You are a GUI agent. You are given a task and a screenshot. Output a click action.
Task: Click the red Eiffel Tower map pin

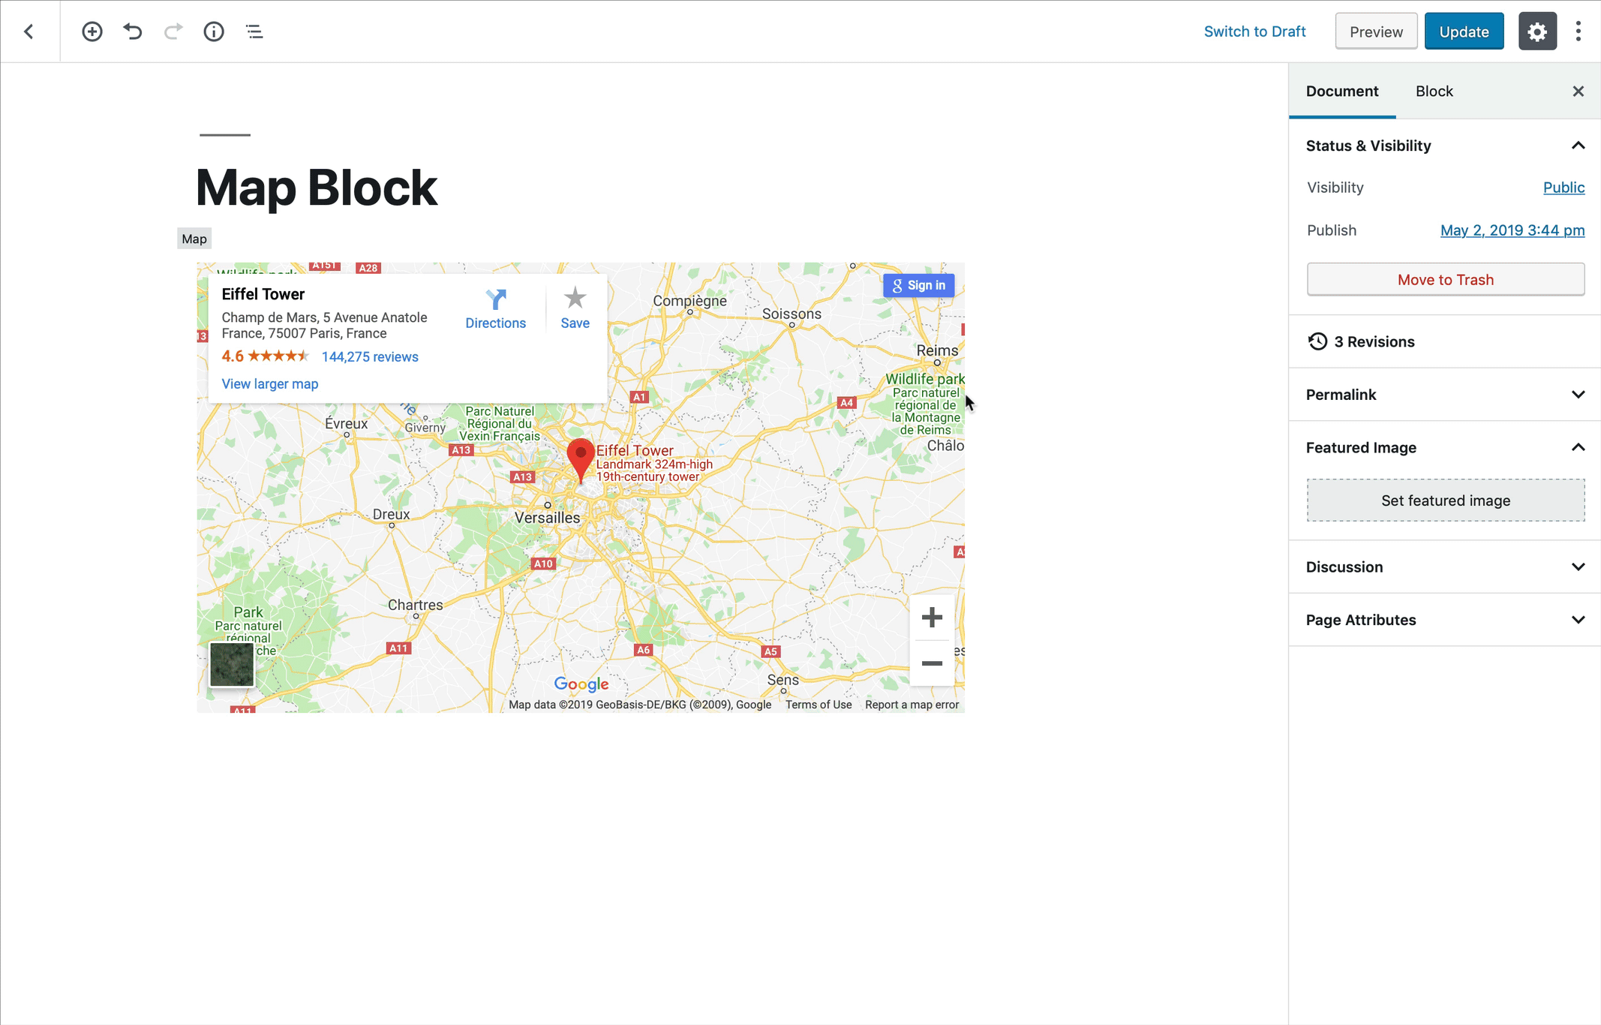[x=580, y=459]
